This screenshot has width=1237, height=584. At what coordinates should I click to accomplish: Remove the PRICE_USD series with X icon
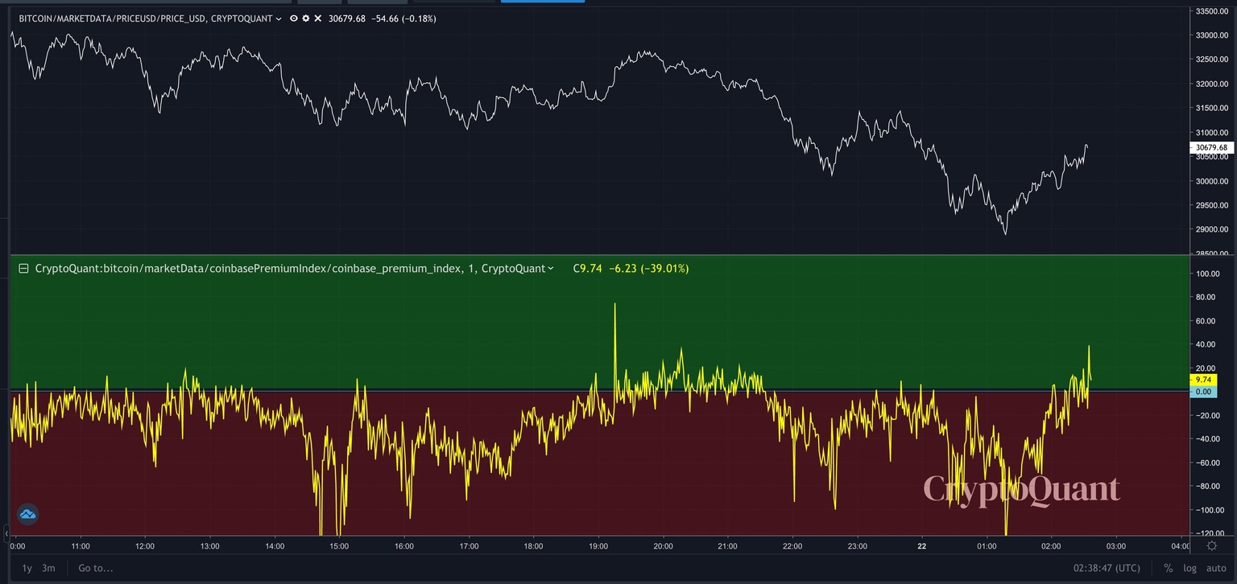[x=318, y=18]
